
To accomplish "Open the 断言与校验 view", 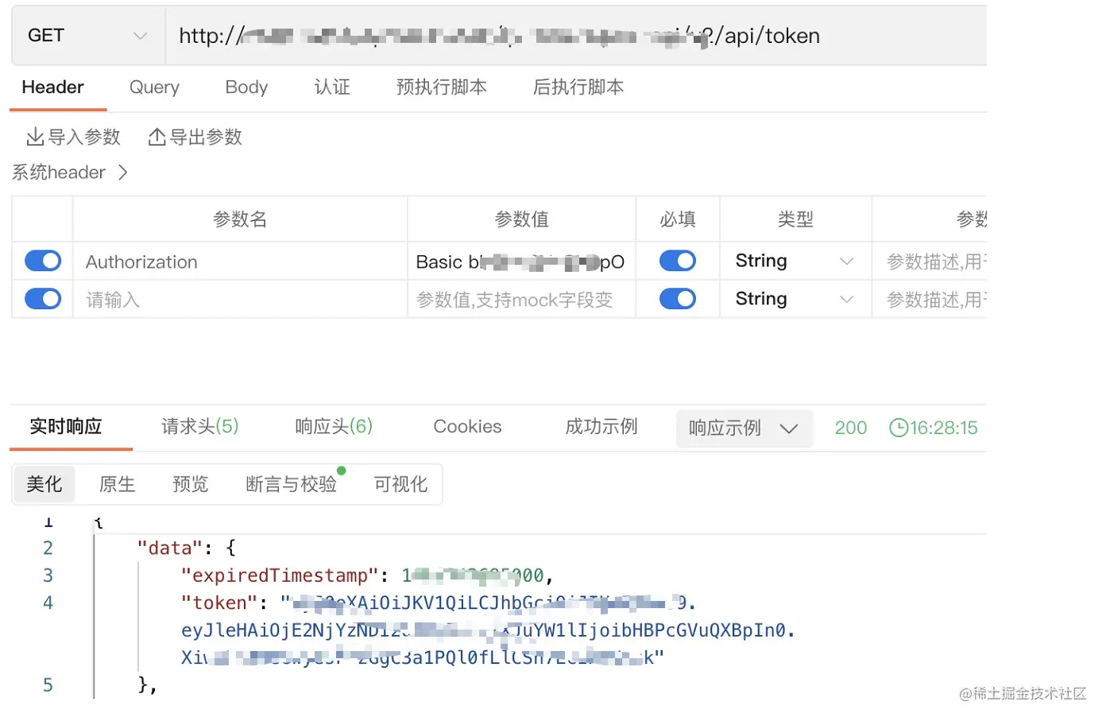I will point(292,484).
